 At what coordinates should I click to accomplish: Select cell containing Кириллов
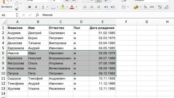[17, 58]
